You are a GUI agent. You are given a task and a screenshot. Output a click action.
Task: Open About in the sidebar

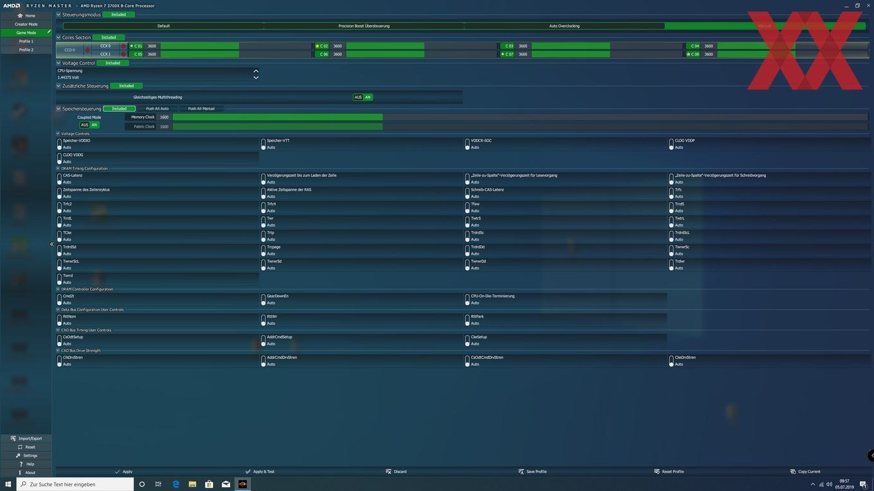[26, 472]
